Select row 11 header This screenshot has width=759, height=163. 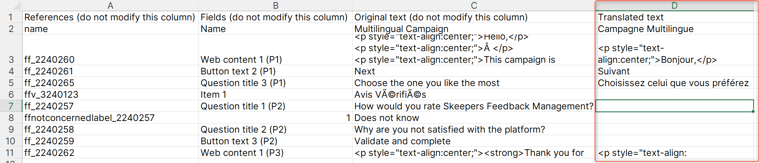point(11,153)
